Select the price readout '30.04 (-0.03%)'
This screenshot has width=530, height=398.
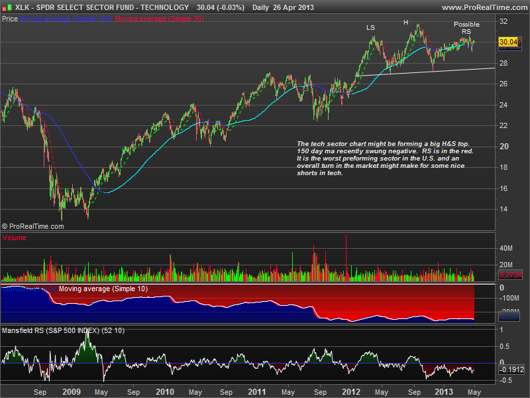(x=221, y=7)
